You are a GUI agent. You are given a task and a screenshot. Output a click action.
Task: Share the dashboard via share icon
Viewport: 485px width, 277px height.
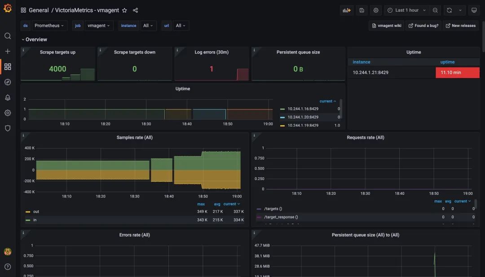(135, 10)
